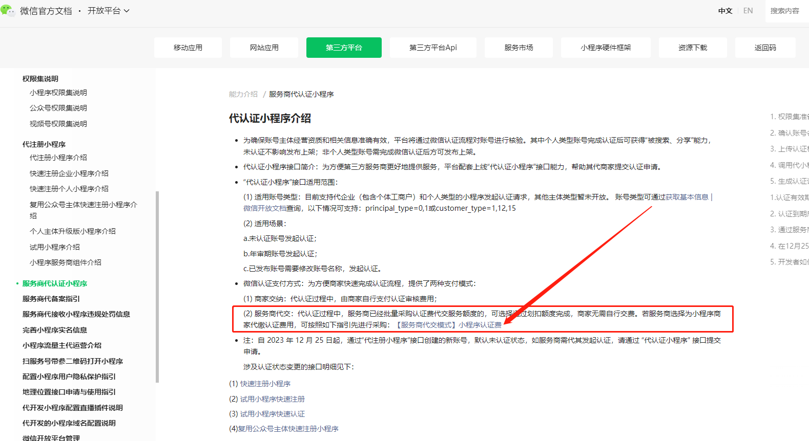Screen dimensions: 809x441
Task: Open 【服务商代交模式】小程序认证费 link
Action: (x=448, y=325)
